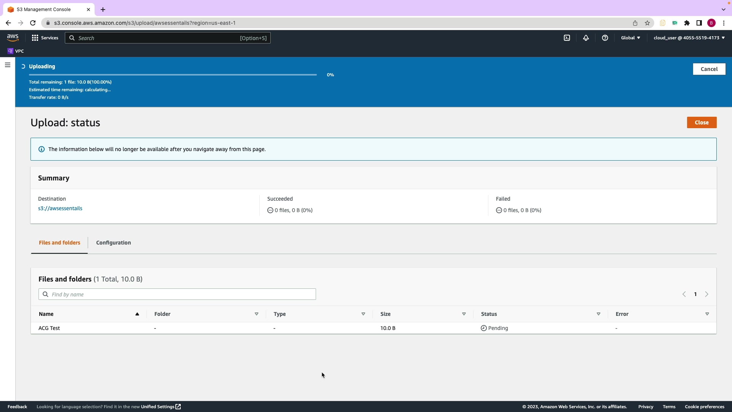The width and height of the screenshot is (732, 412).
Task: Open the side navigation hamburger menu
Action: tap(7, 65)
